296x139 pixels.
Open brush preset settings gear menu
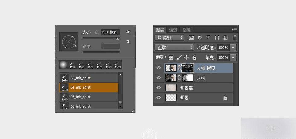pos(128,32)
